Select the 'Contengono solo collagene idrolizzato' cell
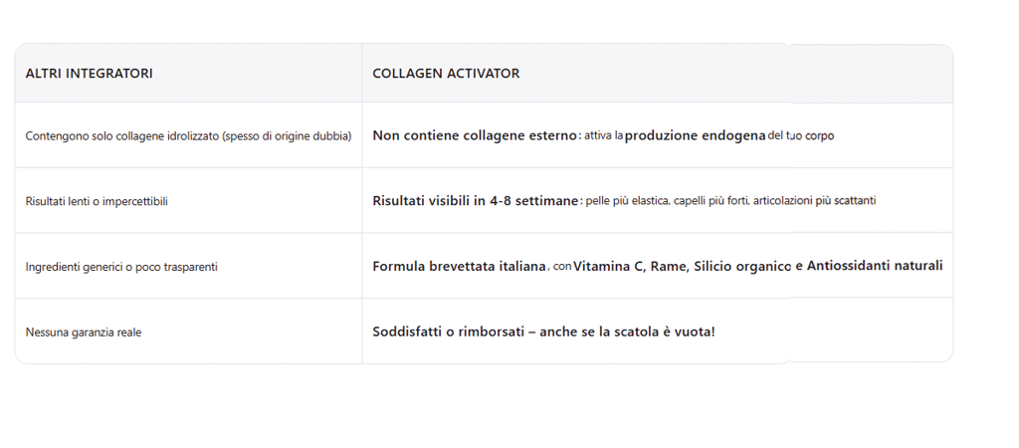The width and height of the screenshot is (1019, 448). click(188, 135)
